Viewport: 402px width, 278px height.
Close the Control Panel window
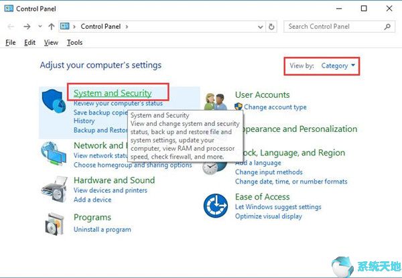pyautogui.click(x=389, y=9)
